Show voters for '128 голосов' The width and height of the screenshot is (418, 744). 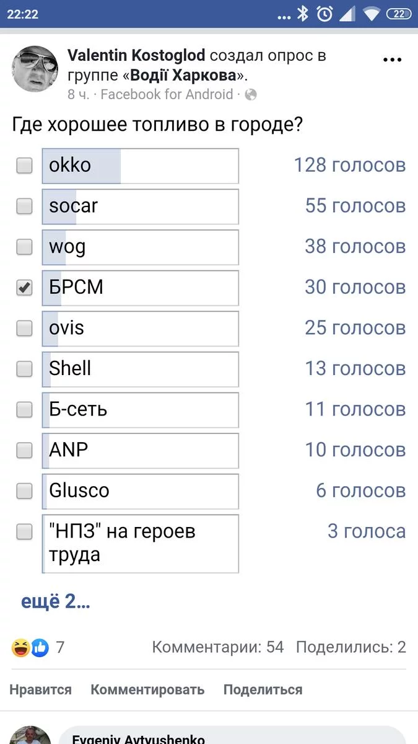tap(349, 166)
